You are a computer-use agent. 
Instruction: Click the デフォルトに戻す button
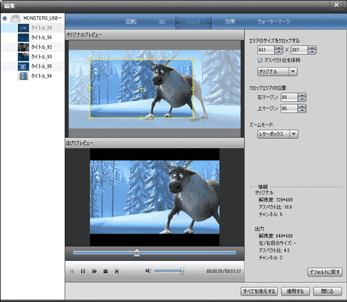click(x=324, y=272)
